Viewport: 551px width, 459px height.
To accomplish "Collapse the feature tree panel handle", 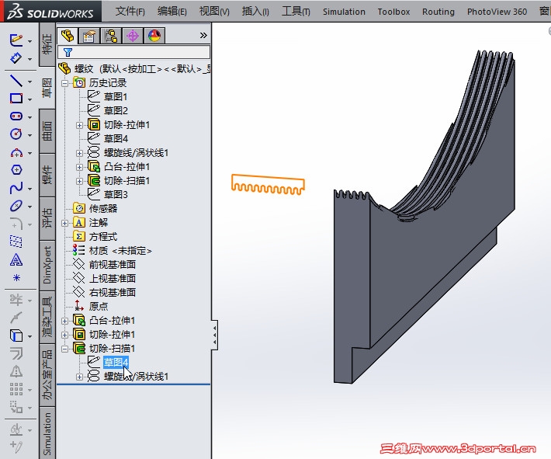I will coord(214,335).
